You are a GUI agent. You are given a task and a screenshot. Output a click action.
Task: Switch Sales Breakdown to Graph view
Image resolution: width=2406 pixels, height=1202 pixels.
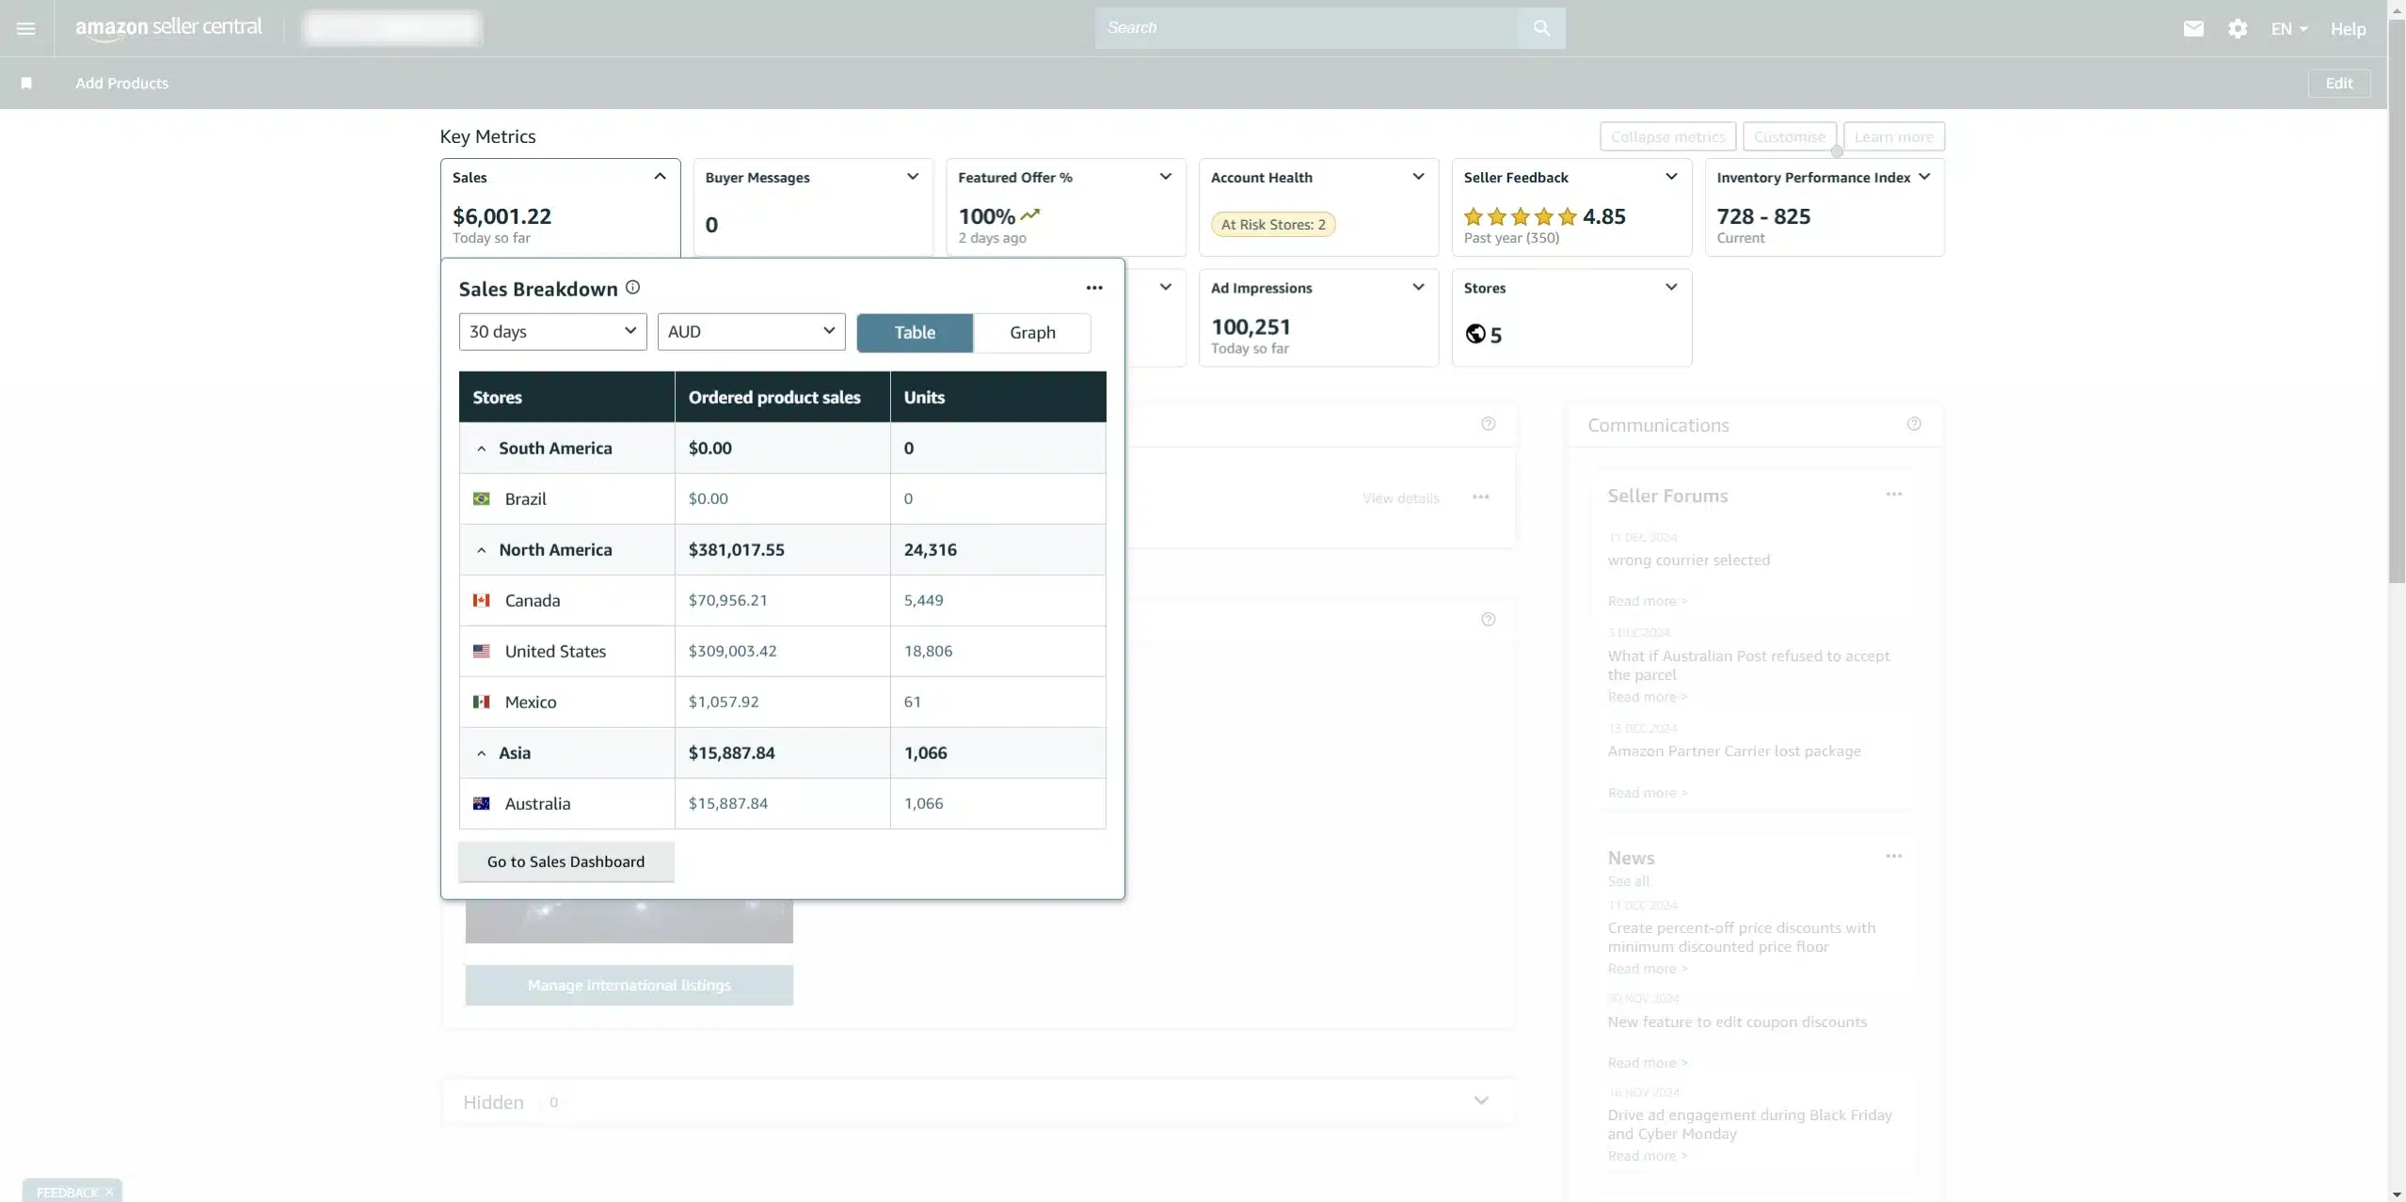click(1032, 332)
